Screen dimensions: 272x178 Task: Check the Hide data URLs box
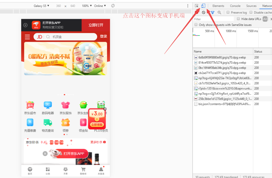click(x=238, y=19)
